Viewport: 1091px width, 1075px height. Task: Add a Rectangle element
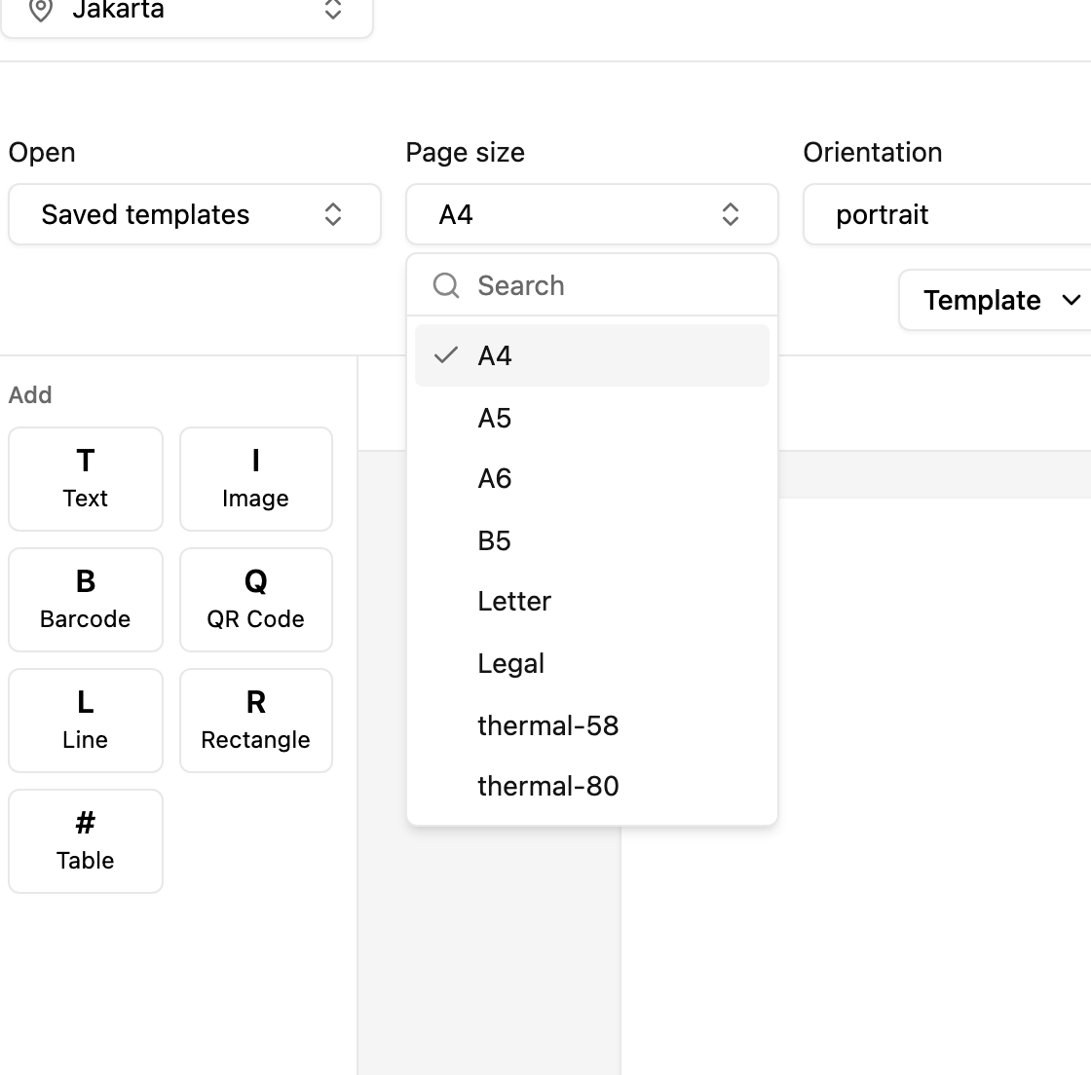tap(256, 721)
